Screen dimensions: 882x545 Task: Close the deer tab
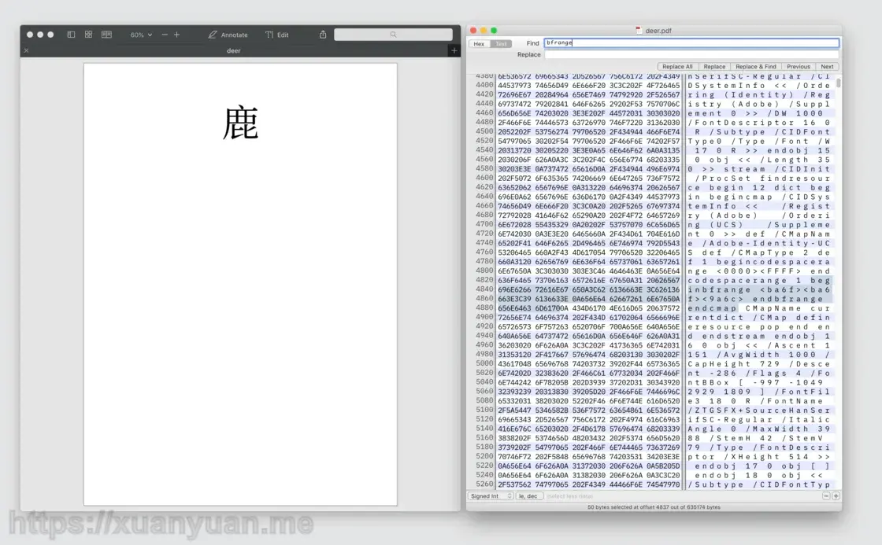26,50
